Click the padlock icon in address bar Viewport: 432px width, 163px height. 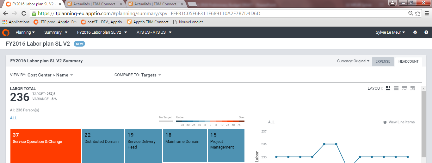[x=34, y=14]
